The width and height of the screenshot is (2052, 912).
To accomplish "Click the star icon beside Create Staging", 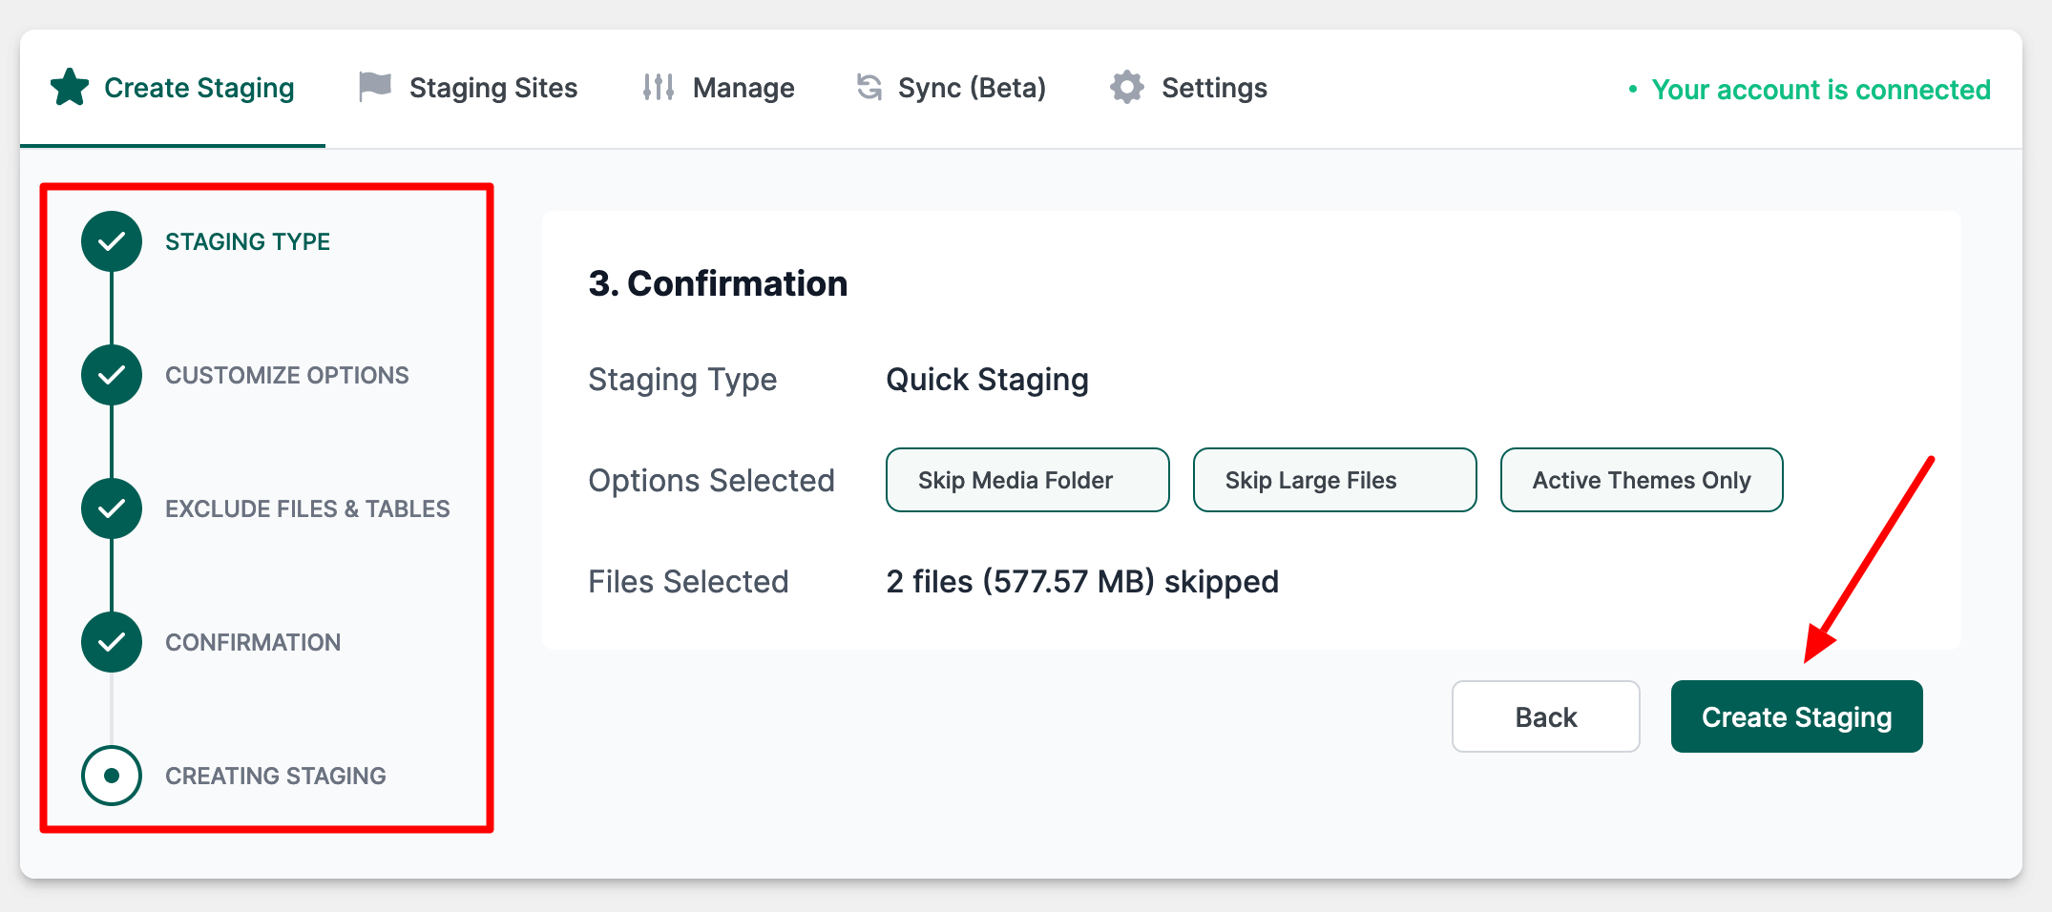I will pos(70,88).
